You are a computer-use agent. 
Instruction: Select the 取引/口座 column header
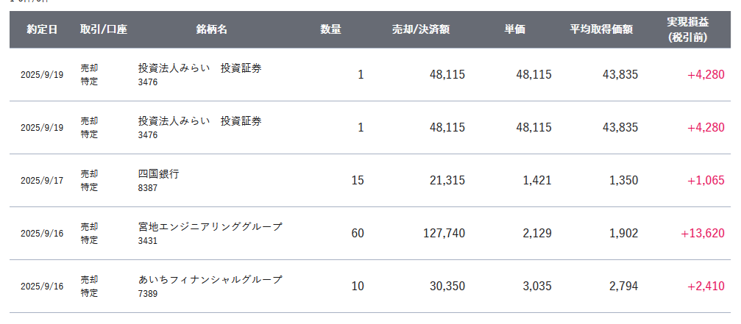pyautogui.click(x=104, y=29)
